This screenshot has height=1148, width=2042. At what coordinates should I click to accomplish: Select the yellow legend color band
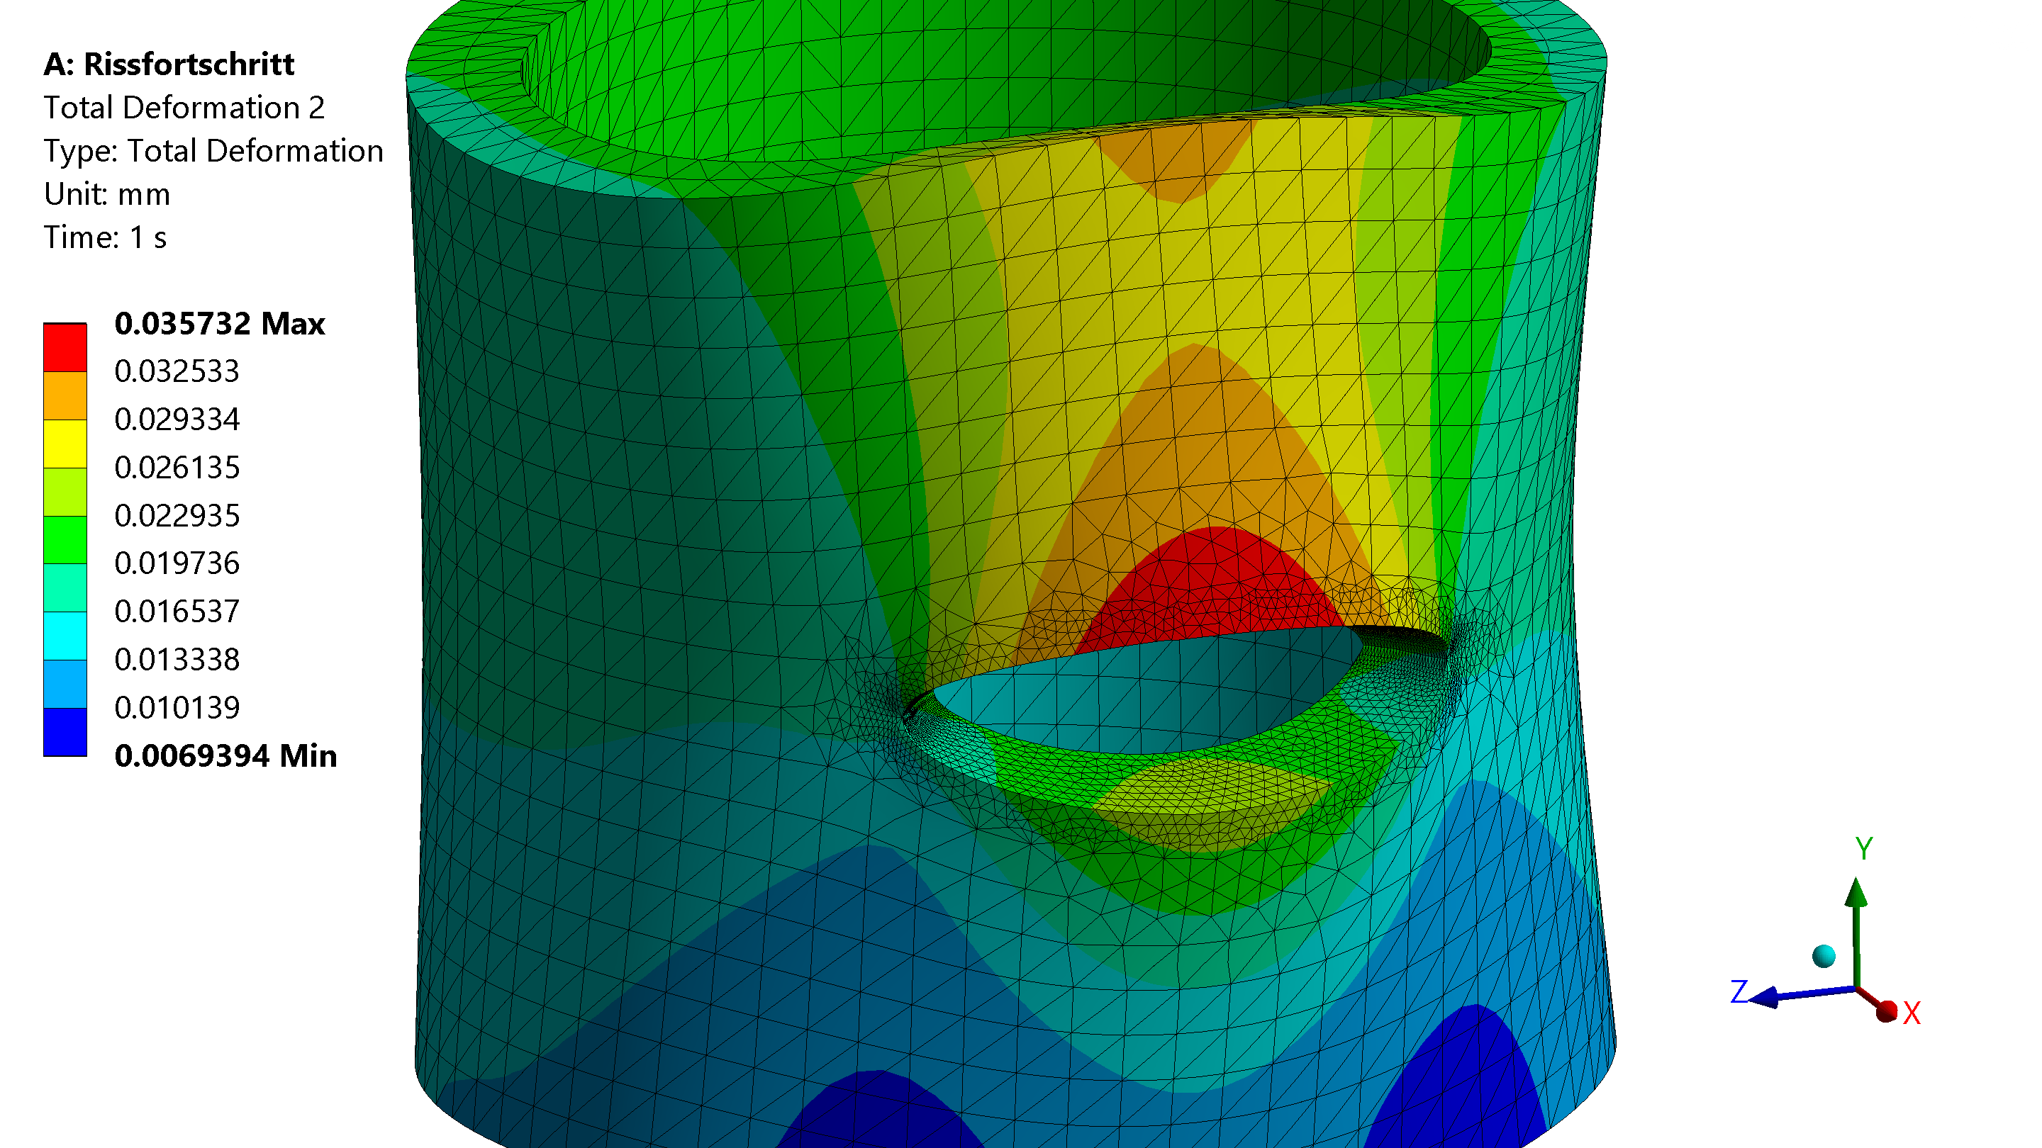[65, 444]
